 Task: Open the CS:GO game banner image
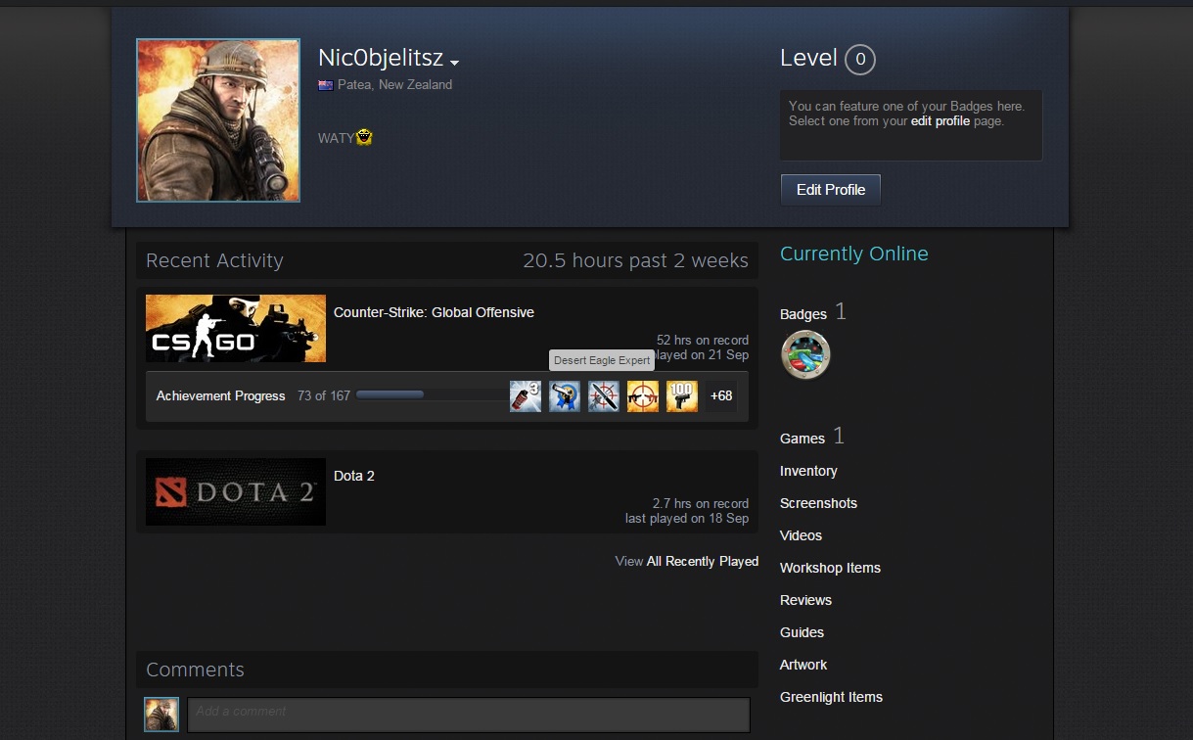pos(236,329)
